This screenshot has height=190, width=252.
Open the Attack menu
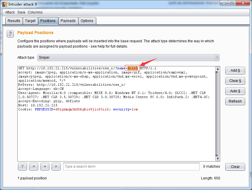click(x=10, y=12)
